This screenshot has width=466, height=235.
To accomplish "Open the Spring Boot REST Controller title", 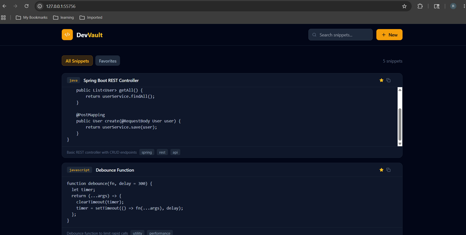I will (x=111, y=81).
